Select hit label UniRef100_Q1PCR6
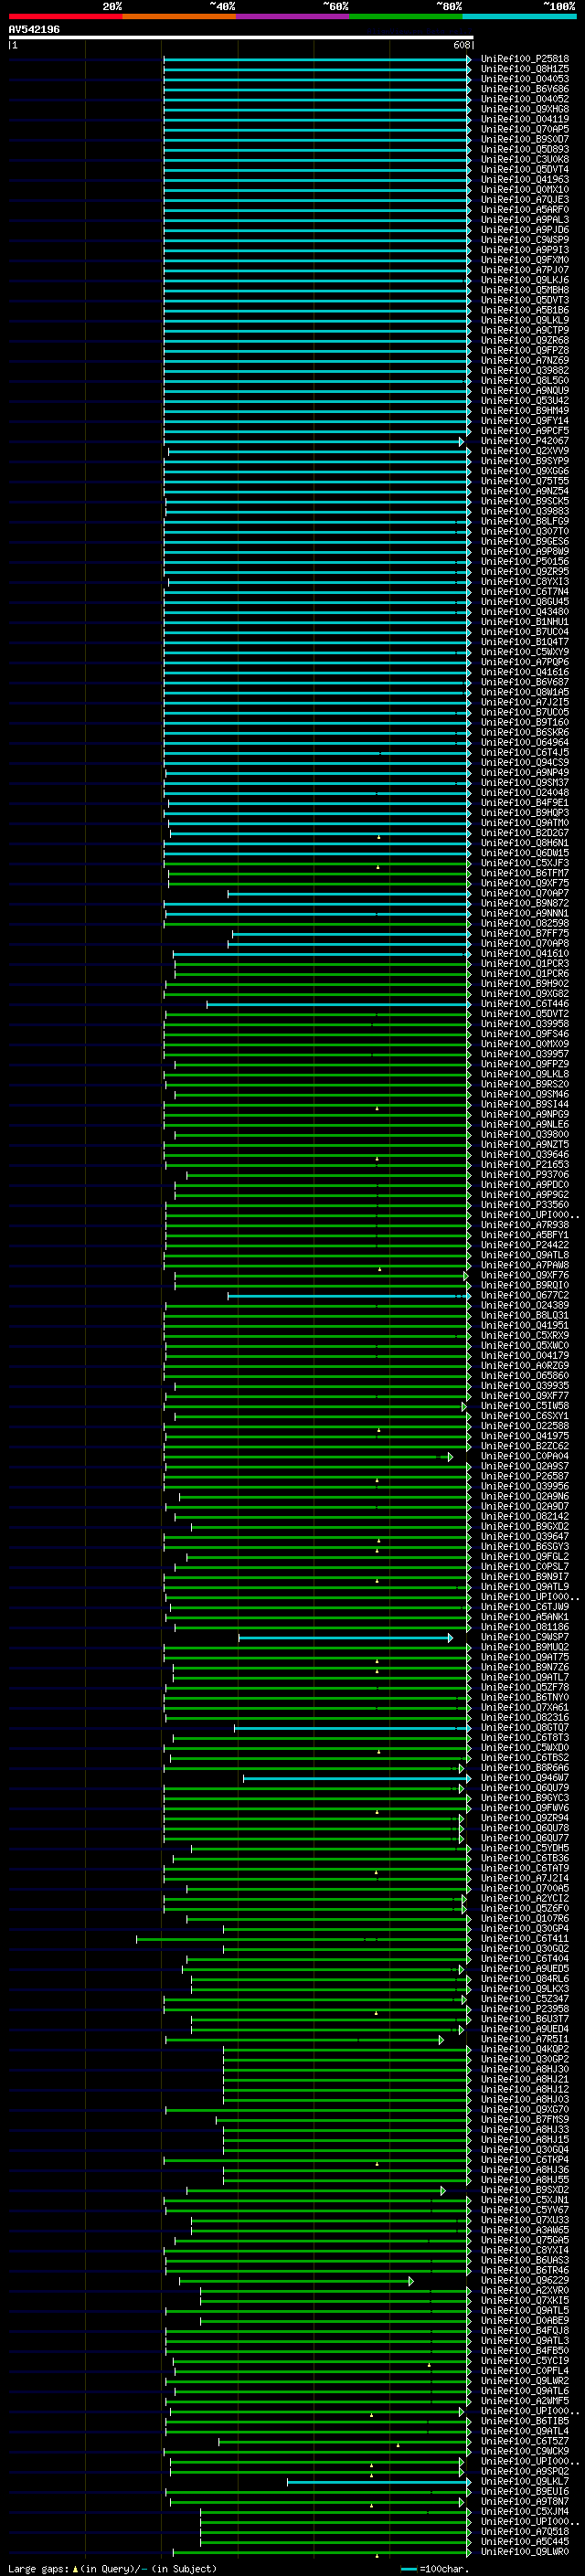This screenshot has width=585, height=2576. [524, 974]
